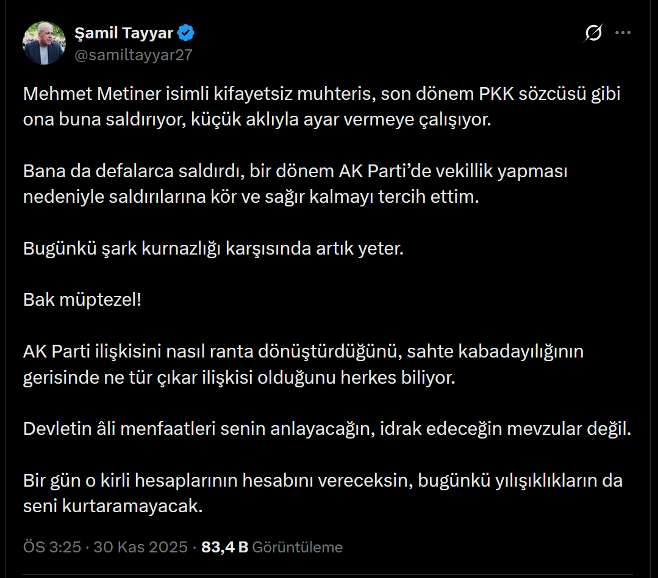
Task: Open the @samiltayyar27 handle link
Action: point(133,55)
